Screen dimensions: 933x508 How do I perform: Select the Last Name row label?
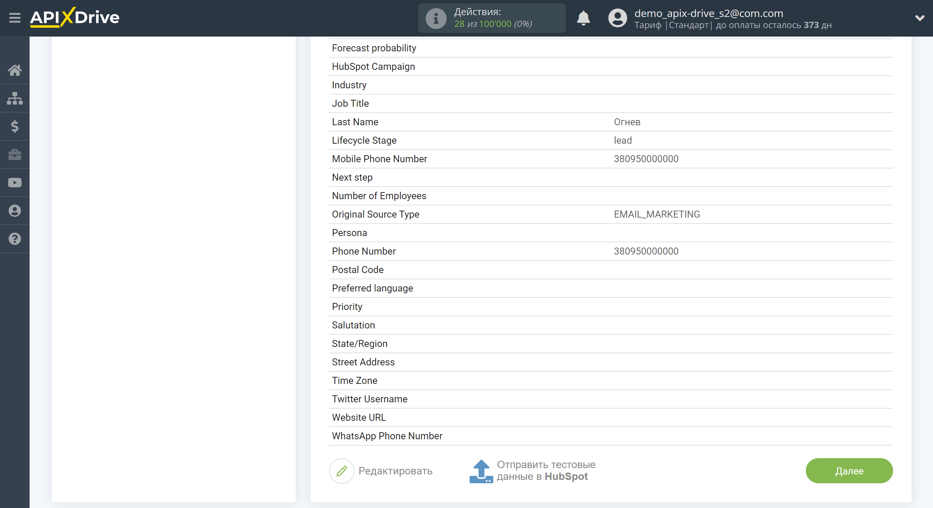tap(355, 122)
